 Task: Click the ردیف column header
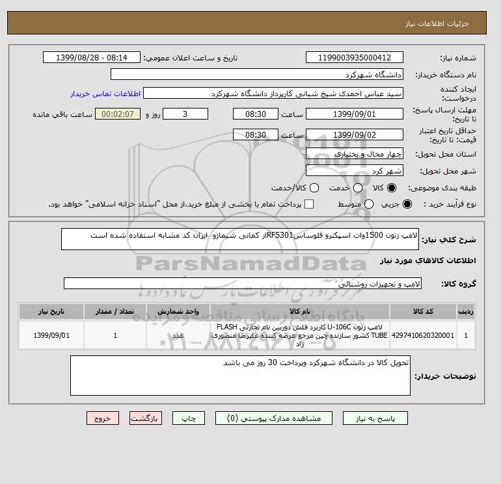(466, 311)
